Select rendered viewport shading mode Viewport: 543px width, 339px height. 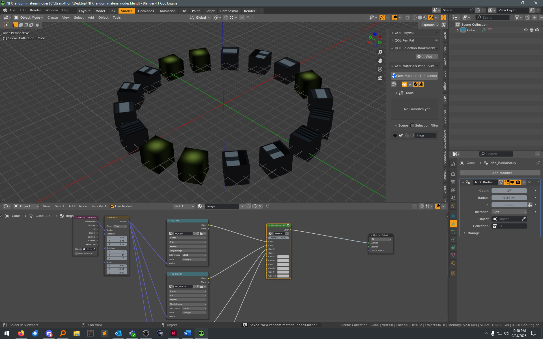pyautogui.click(x=431, y=18)
